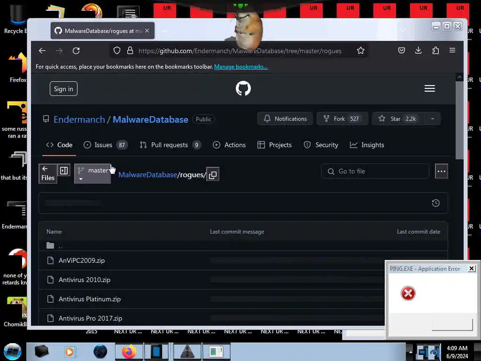Click the Files back button

48,174
